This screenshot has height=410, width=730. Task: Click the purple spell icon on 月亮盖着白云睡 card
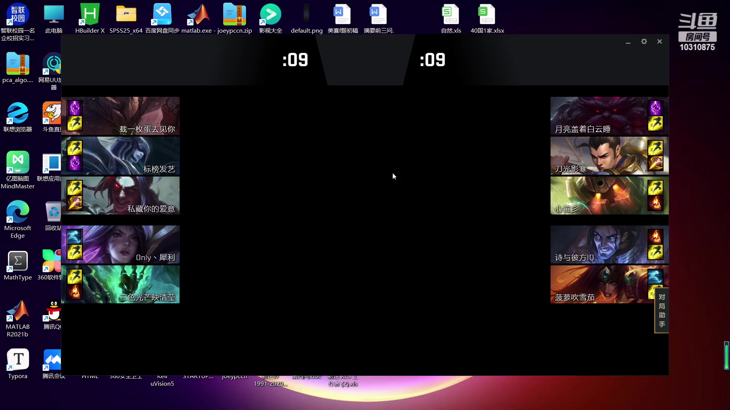point(655,108)
